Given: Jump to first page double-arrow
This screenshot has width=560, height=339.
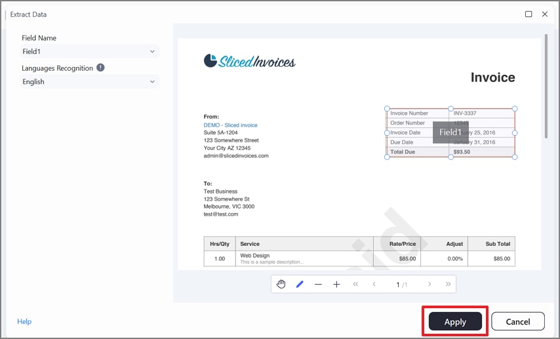Looking at the screenshot, I should 355,285.
